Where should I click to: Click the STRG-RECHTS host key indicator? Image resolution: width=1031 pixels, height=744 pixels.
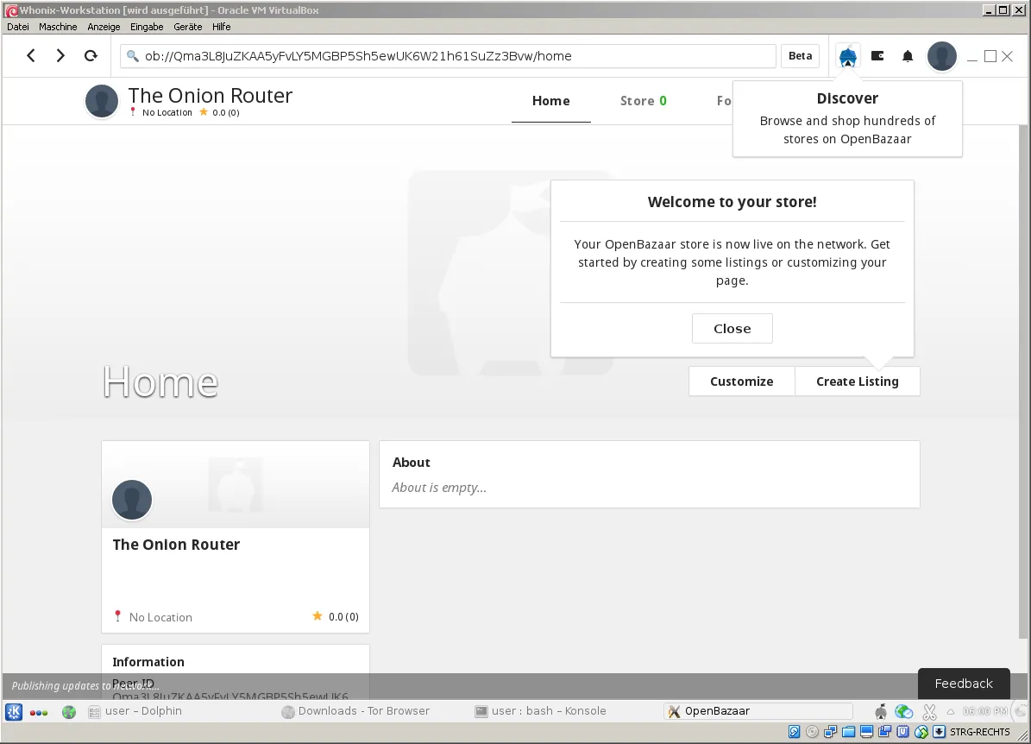(x=980, y=732)
